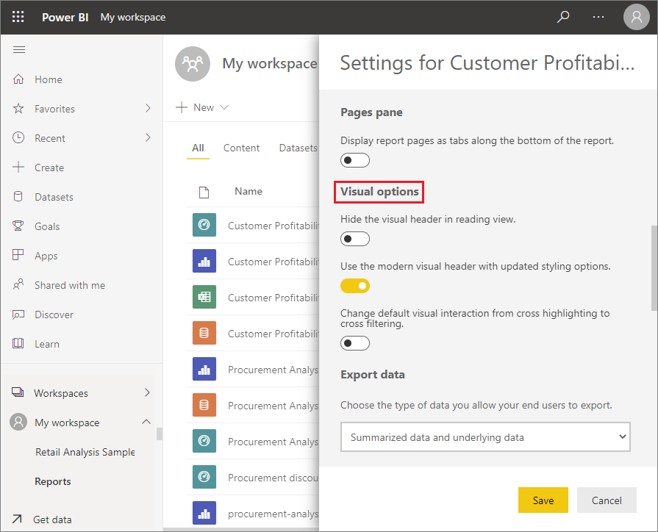Viewport: 658px width, 532px height.
Task: Click the Discover icon in sidebar
Action: [x=18, y=314]
